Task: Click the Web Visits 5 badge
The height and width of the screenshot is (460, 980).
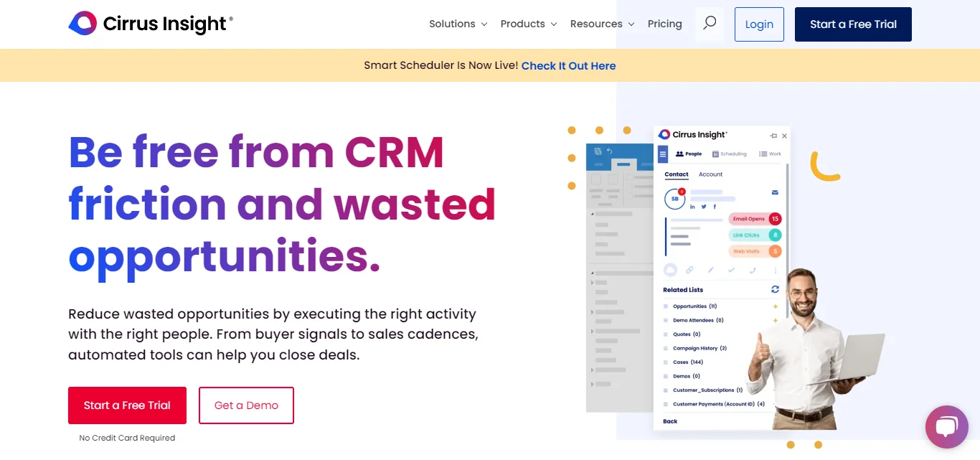Action: [x=755, y=251]
